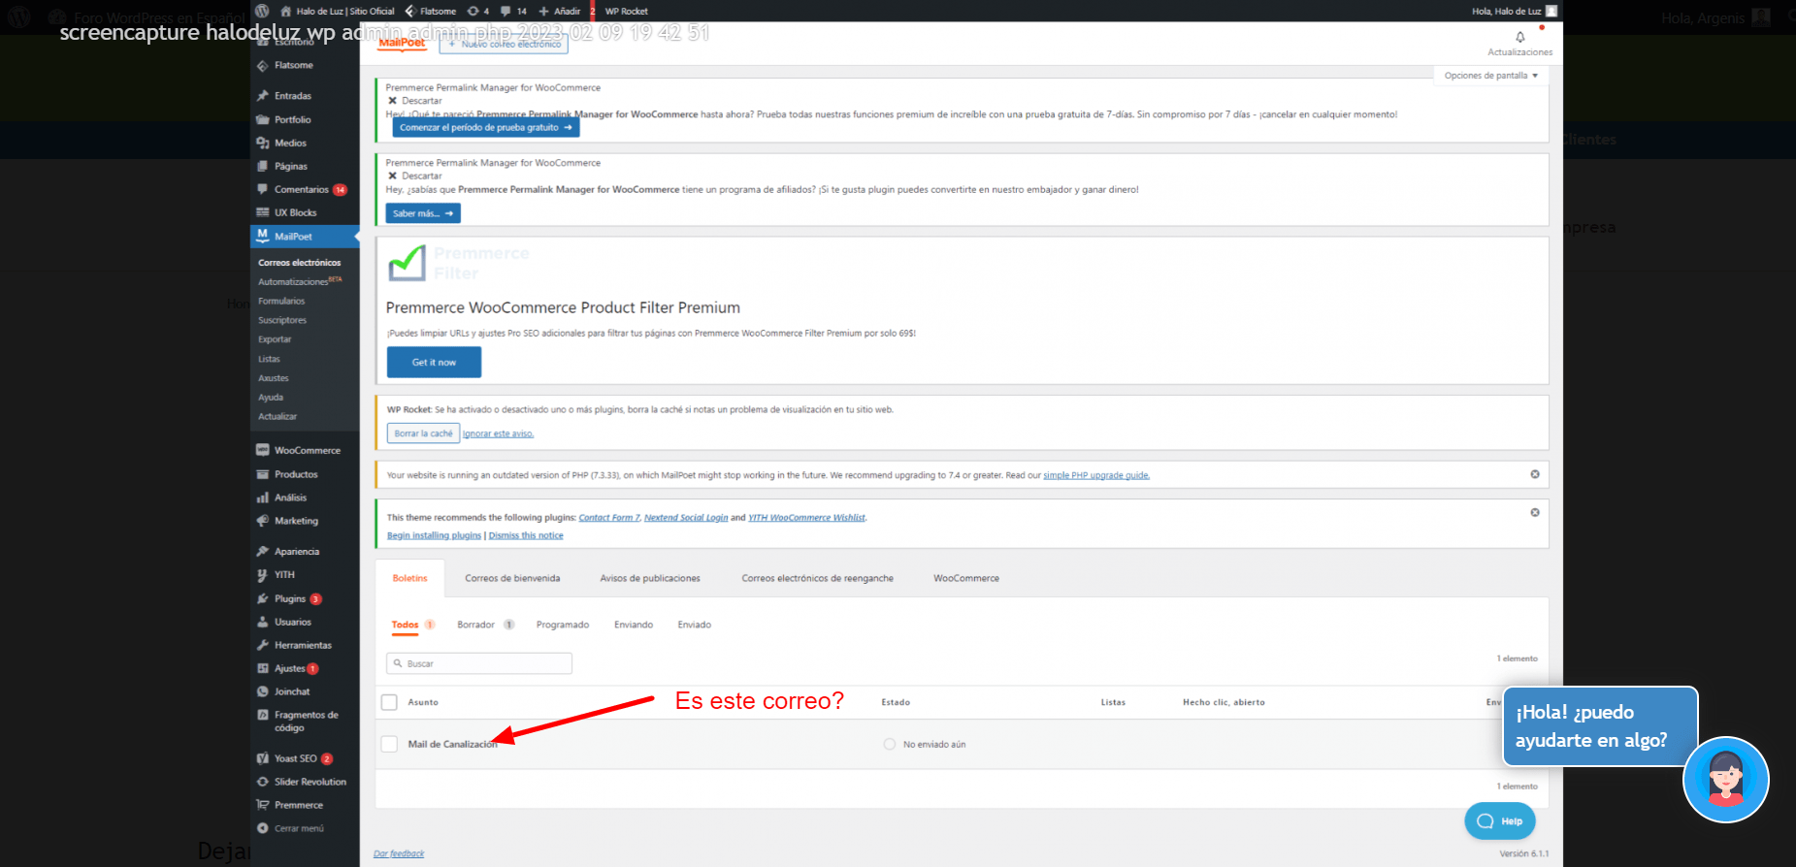Image resolution: width=1796 pixels, height=867 pixels.
Task: Open Automatizaciones submenu item
Action: click(299, 282)
